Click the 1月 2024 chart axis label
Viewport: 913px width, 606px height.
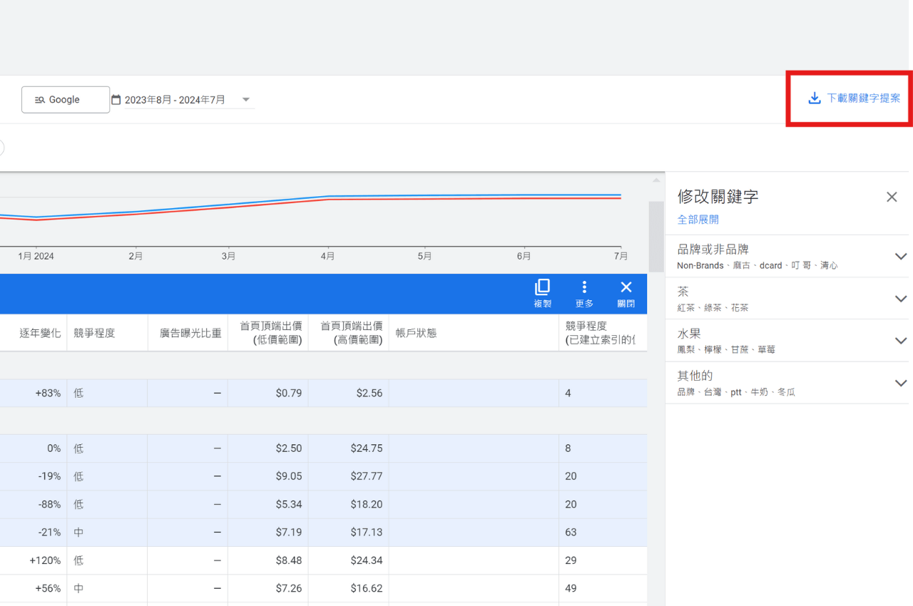(36, 256)
